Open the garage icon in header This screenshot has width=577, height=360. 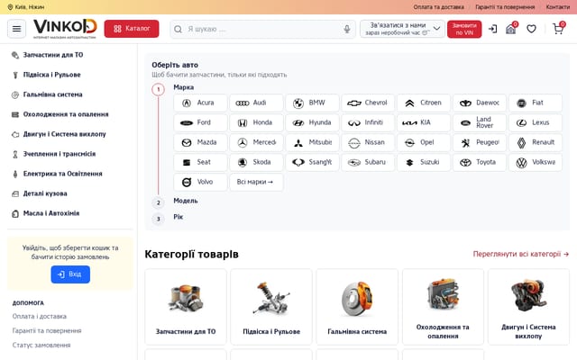(511, 29)
